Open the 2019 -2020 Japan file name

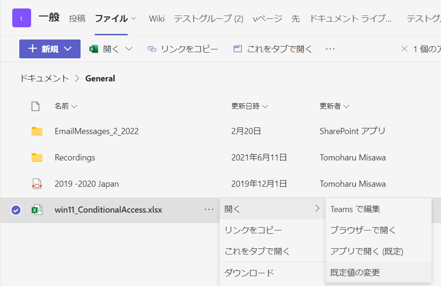pyautogui.click(x=87, y=184)
